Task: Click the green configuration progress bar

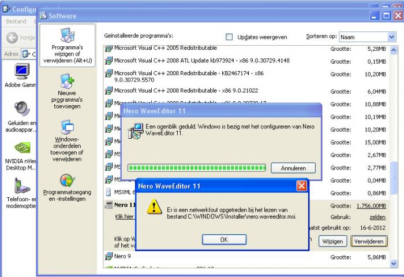Action: click(197, 168)
